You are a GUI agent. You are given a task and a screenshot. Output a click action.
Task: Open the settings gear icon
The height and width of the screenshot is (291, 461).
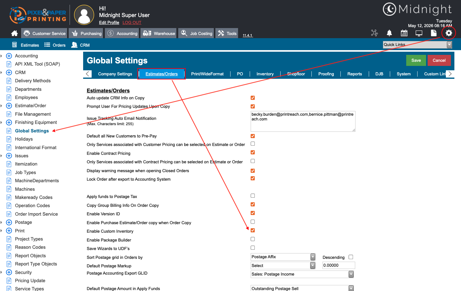point(449,33)
